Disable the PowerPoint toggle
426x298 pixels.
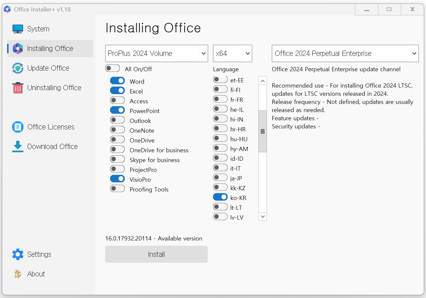point(117,110)
